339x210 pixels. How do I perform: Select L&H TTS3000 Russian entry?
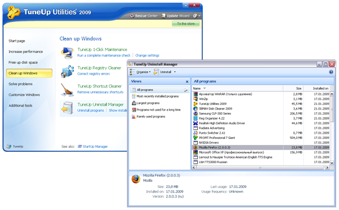213,162
